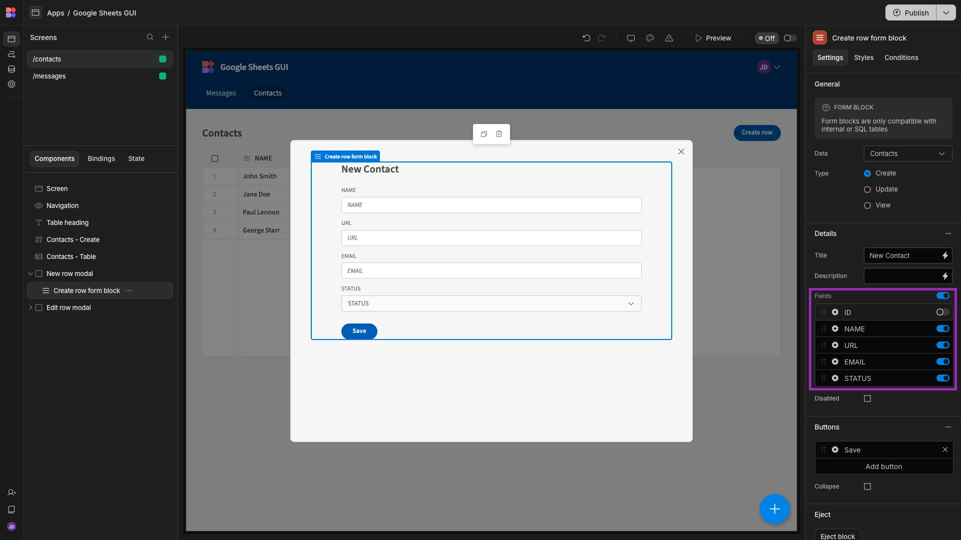
Task: Click Add button in Buttons section
Action: [x=883, y=466]
